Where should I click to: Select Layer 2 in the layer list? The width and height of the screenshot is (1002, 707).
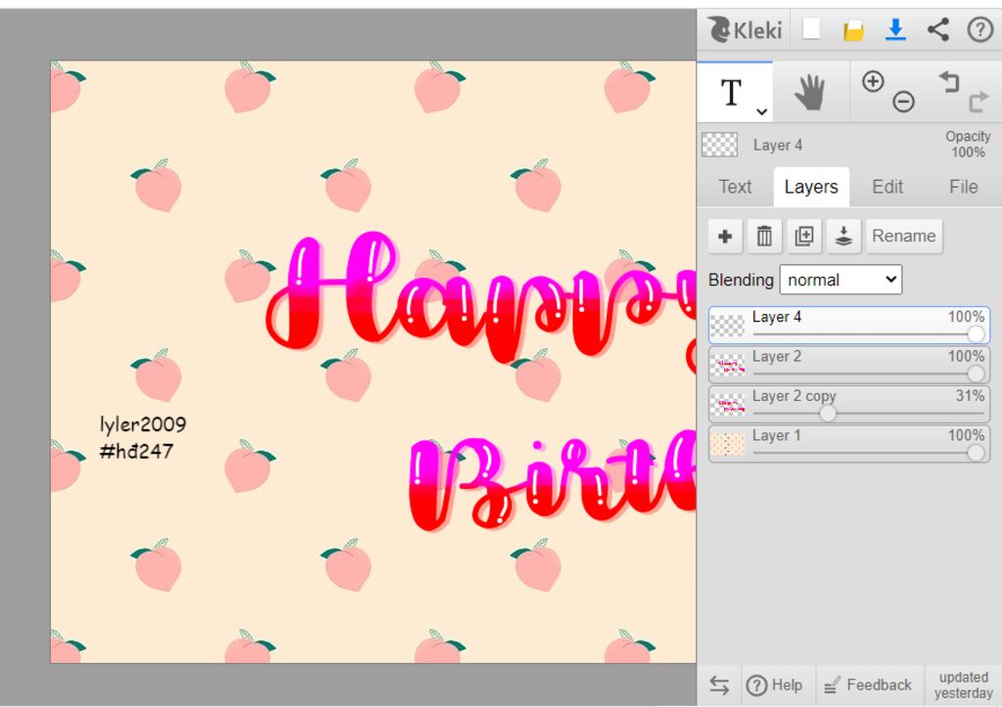[x=849, y=365]
